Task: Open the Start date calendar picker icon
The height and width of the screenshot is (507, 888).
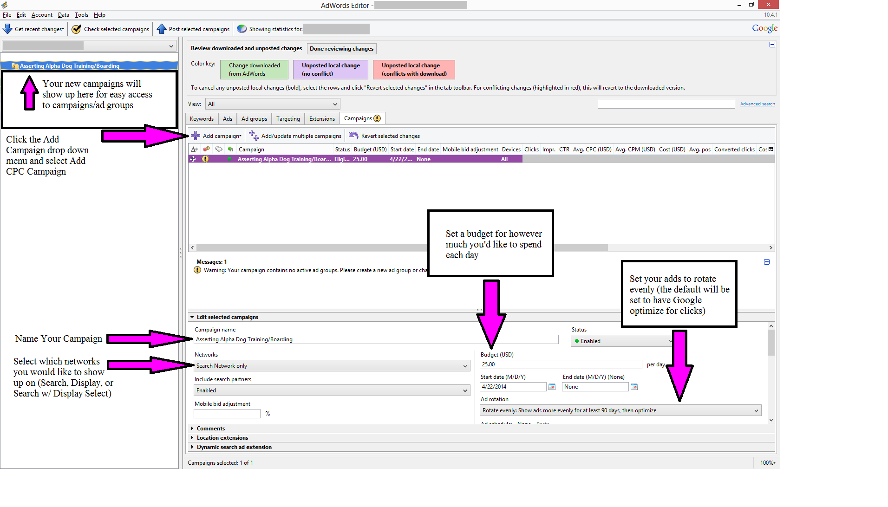Action: click(x=552, y=387)
